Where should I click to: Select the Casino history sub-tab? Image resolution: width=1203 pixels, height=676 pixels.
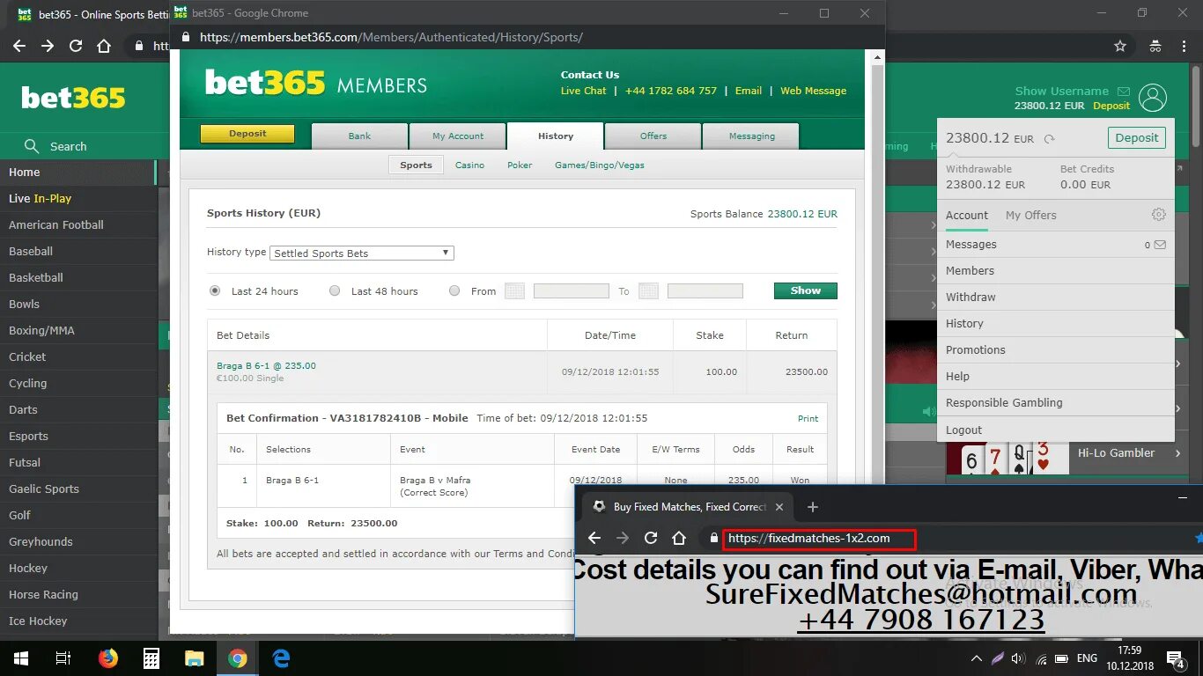click(469, 165)
